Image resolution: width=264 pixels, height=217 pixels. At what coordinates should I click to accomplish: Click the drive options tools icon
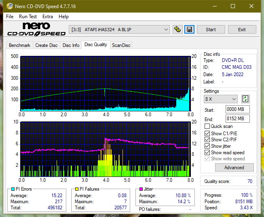(x=177, y=30)
